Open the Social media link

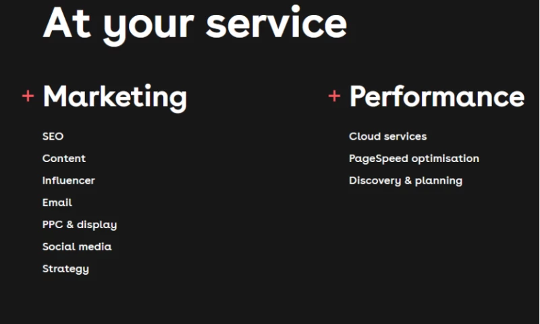77,247
